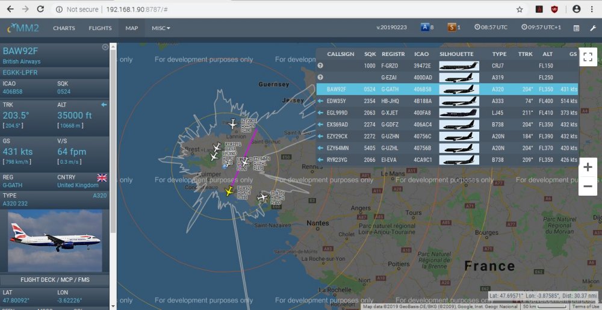This screenshot has height=310, width=602.
Task: Close the BAW92F detail panel
Action: click(x=105, y=47)
